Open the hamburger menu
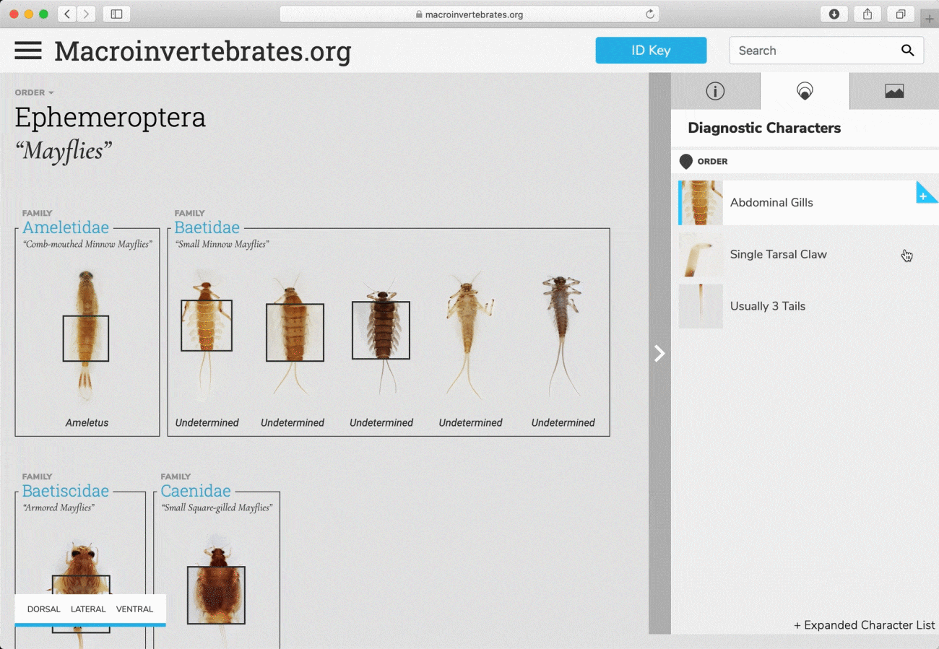939x649 pixels. tap(28, 51)
